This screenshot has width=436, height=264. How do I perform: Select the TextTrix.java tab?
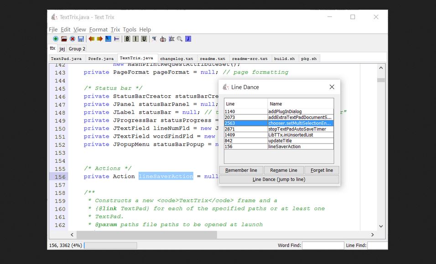136,58
